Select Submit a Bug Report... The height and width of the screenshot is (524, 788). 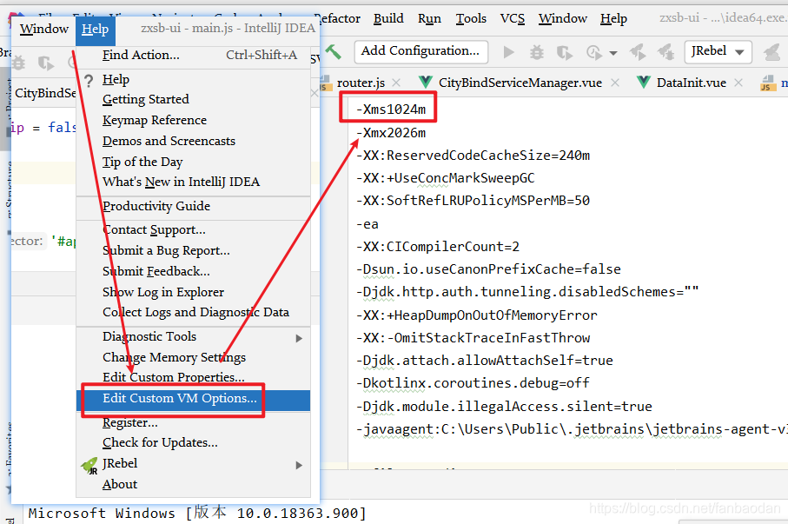point(194,250)
